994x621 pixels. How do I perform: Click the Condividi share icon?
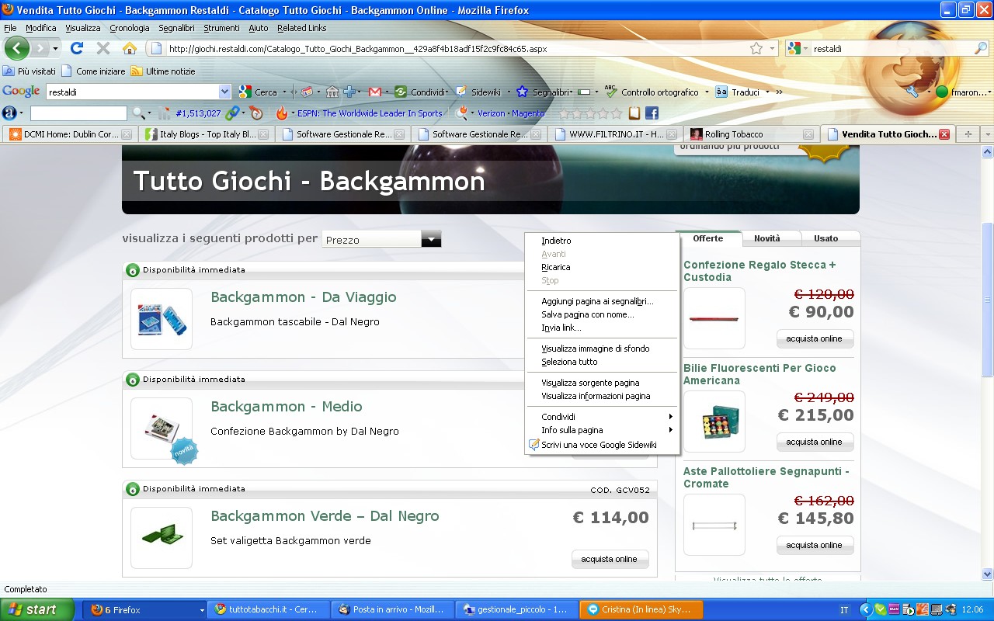coord(401,92)
